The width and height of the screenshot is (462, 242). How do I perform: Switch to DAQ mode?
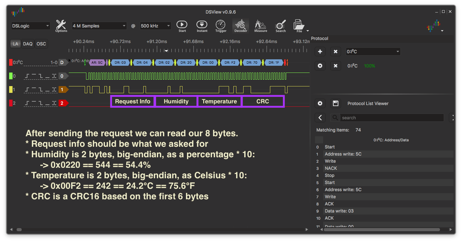(x=28, y=44)
